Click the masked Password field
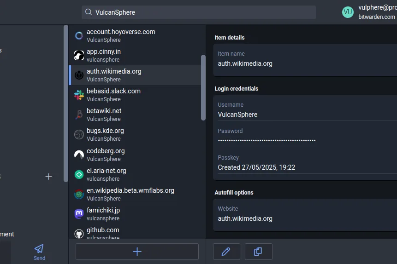This screenshot has width=397, height=264. [x=267, y=140]
